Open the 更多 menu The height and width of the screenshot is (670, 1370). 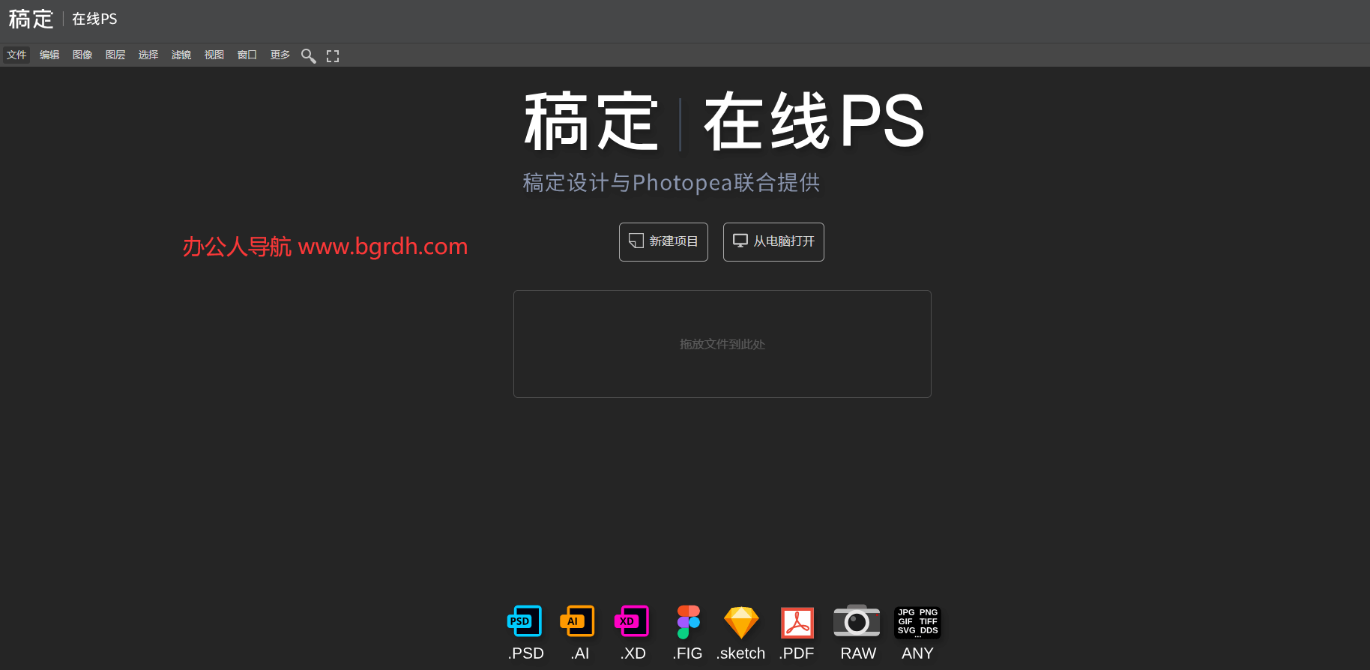point(280,55)
